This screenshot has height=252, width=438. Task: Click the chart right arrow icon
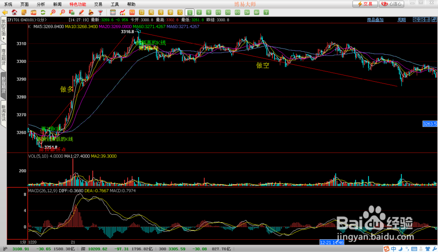pos(421,20)
